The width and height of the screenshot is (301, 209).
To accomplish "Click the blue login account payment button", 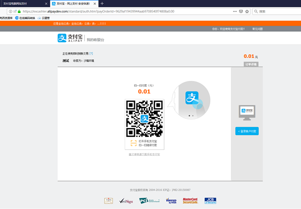I will 247,131.
